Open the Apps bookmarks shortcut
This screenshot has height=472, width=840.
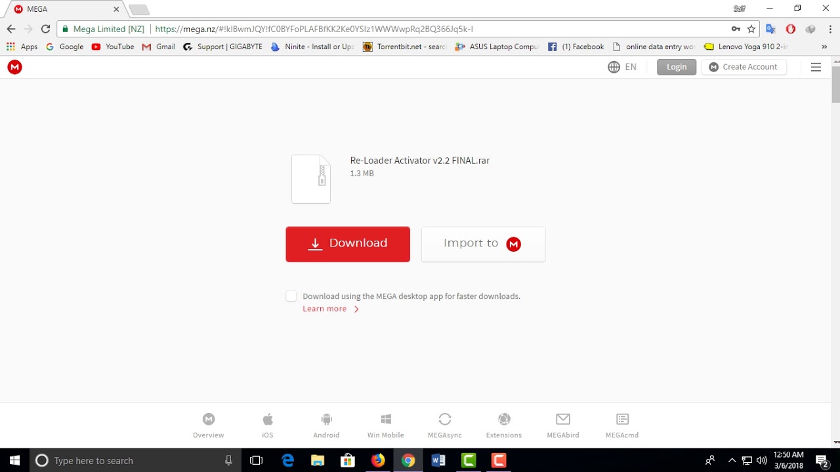[x=22, y=47]
